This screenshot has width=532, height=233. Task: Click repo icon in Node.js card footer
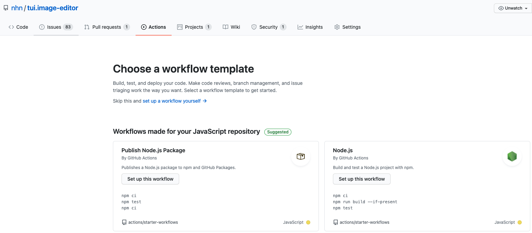(336, 222)
